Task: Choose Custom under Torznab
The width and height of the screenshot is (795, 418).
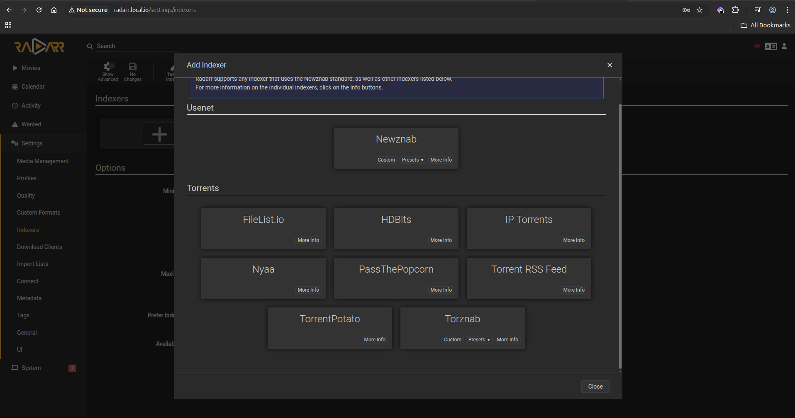Action: click(x=453, y=340)
